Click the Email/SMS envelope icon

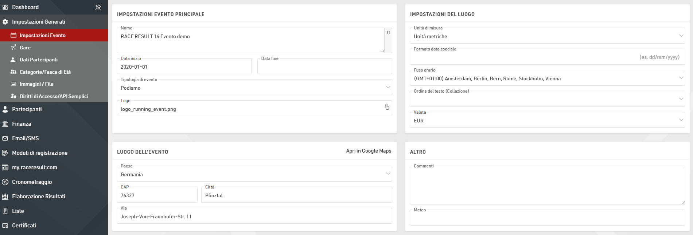5,138
